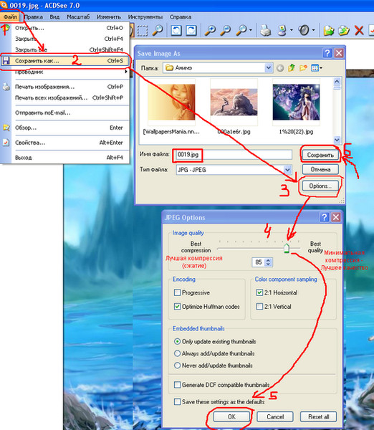Click the image quality slider handle
374x430 pixels.
(287, 248)
